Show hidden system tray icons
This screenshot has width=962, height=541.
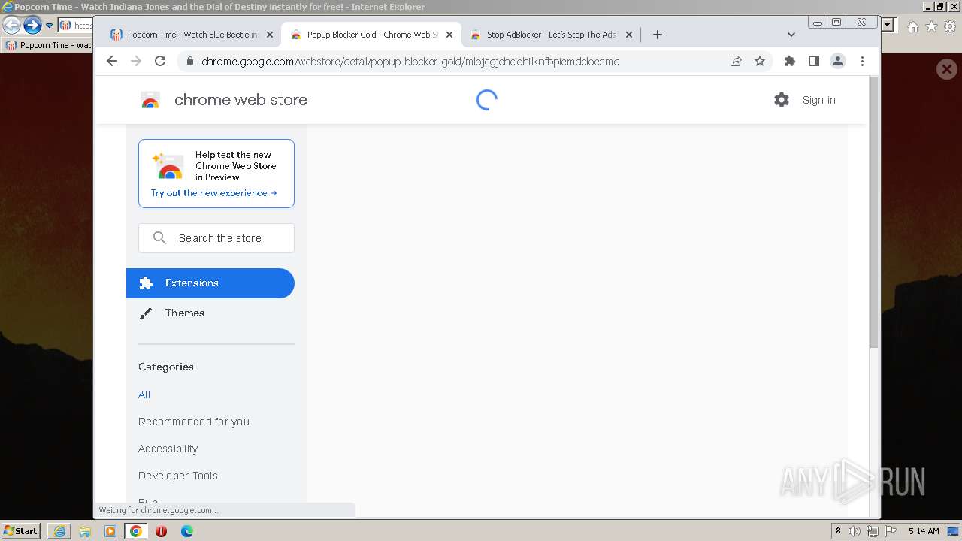(838, 531)
